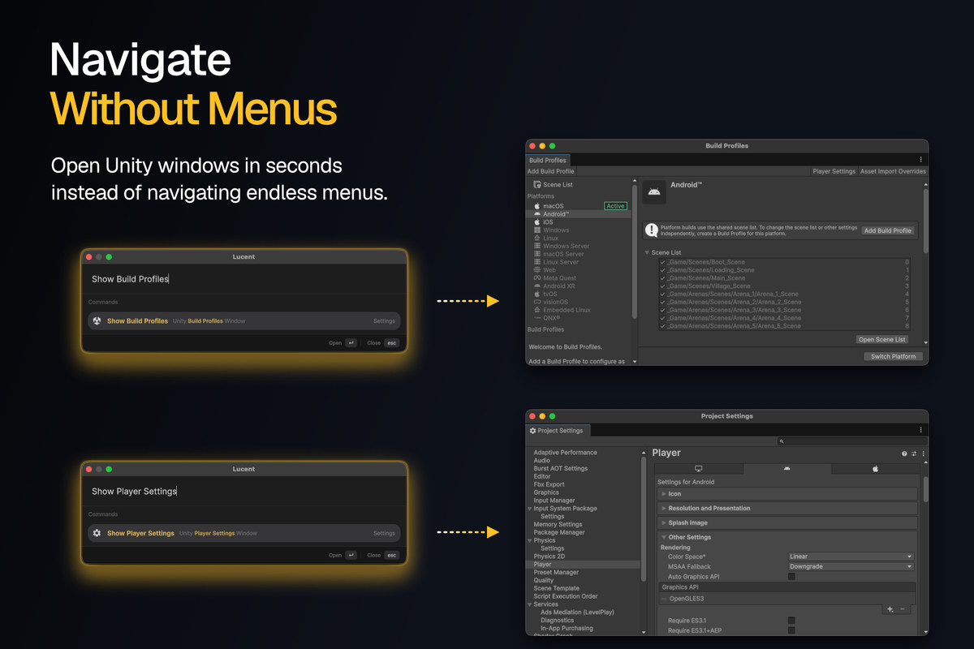This screenshot has height=649, width=974.
Task: Click the Scene List icon in Build Profiles sidebar
Action: tap(537, 185)
